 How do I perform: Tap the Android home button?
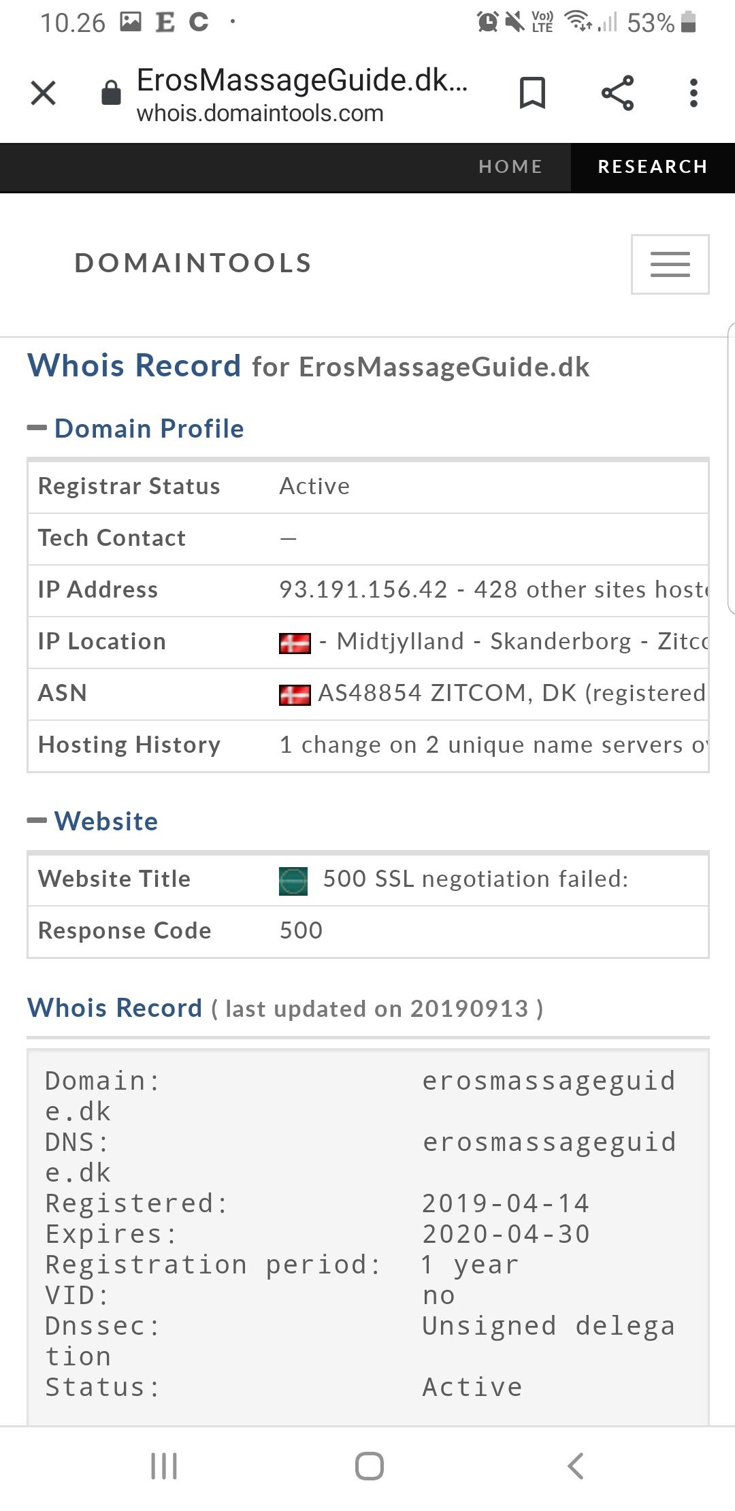[370, 1465]
